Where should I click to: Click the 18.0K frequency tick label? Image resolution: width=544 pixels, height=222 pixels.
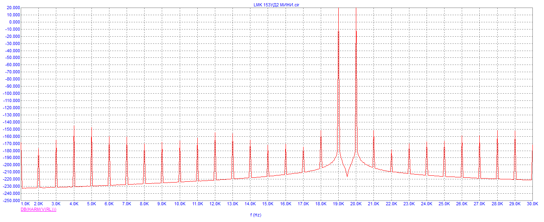click(x=321, y=204)
